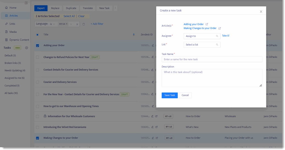Click the Select All link

pos(69,16)
